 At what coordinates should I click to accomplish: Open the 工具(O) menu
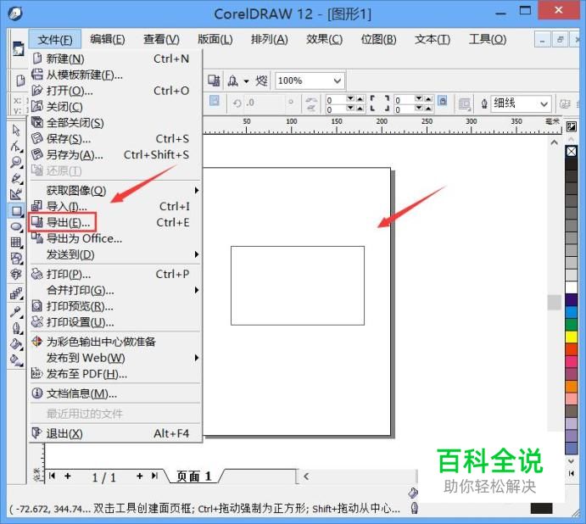point(488,39)
